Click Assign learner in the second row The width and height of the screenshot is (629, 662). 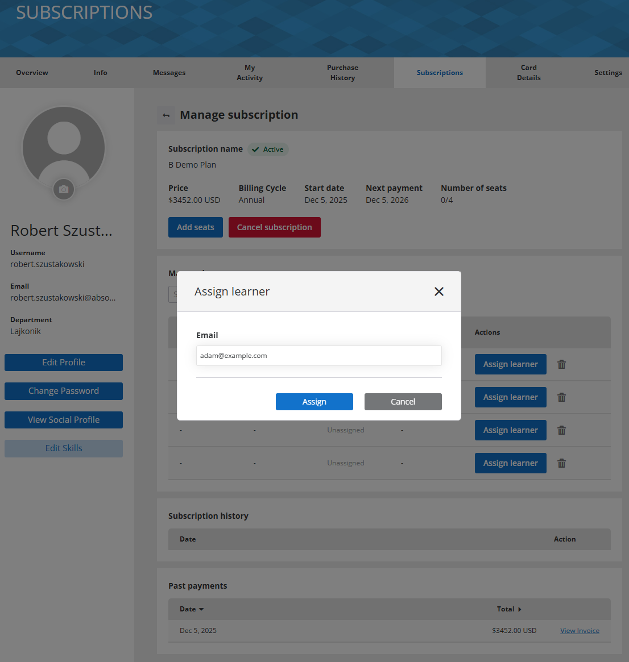pyautogui.click(x=510, y=397)
